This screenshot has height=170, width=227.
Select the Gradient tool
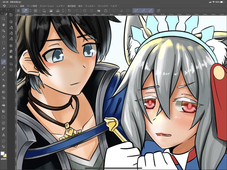click(x=4, y=111)
